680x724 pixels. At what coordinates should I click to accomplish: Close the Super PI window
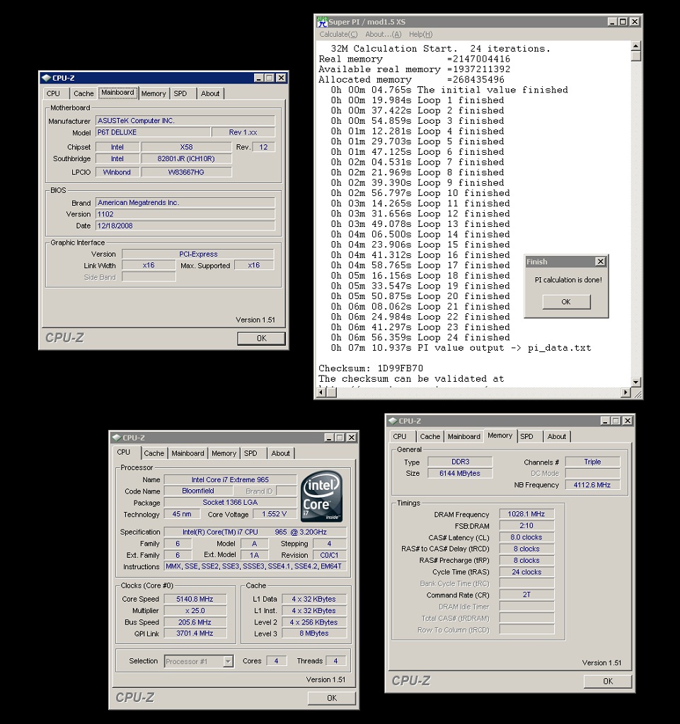pos(635,21)
